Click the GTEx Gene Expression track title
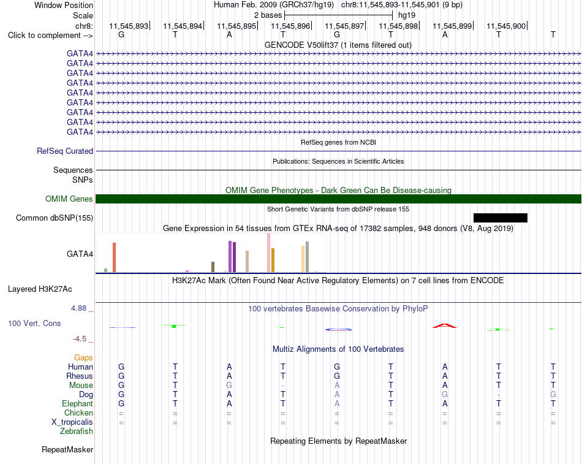Screen dimensions: 582x464 (338, 228)
